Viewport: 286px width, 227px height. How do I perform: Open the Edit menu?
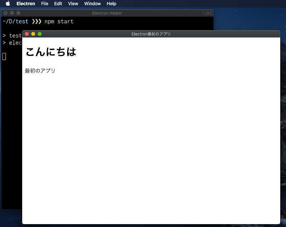58,4
